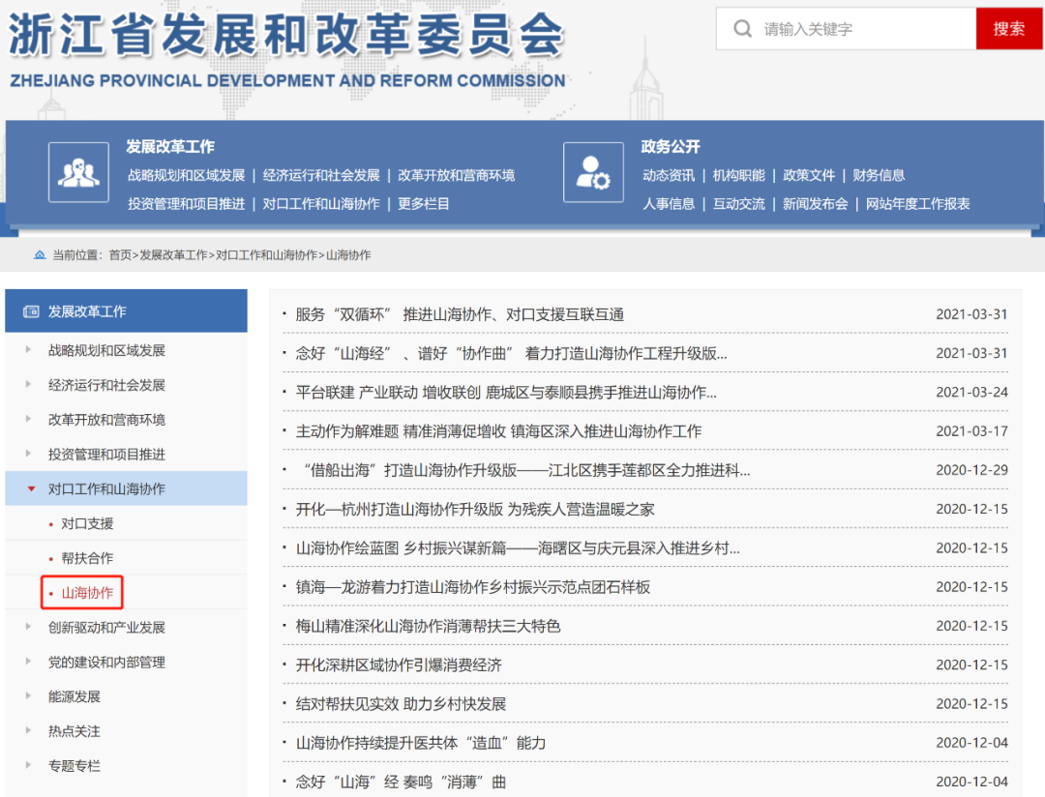Expand 经济运行和社会发展 sidebar arrow
The width and height of the screenshot is (1045, 797).
(28, 385)
